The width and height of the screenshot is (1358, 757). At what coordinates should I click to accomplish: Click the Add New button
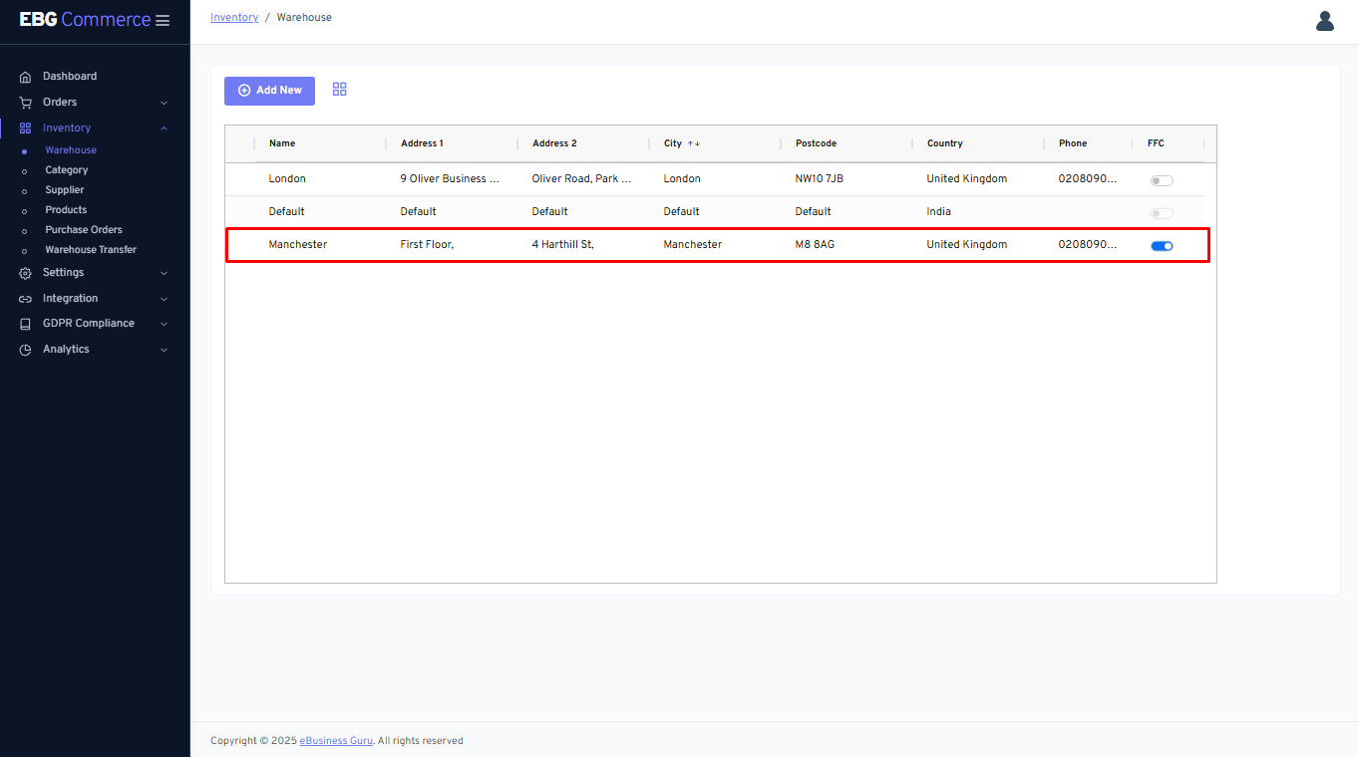point(269,91)
